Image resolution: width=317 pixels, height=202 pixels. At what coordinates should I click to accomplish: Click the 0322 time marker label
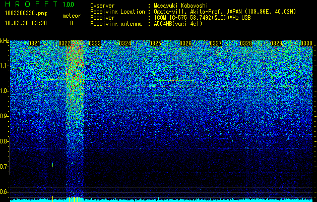[65, 43]
